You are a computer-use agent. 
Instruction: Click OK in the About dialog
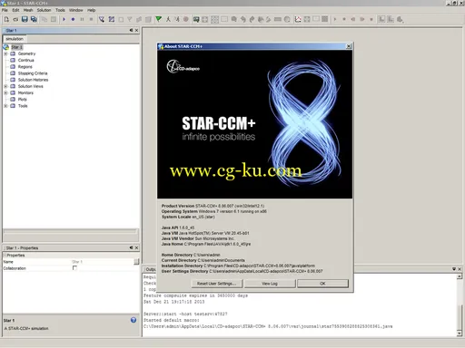coord(322,284)
